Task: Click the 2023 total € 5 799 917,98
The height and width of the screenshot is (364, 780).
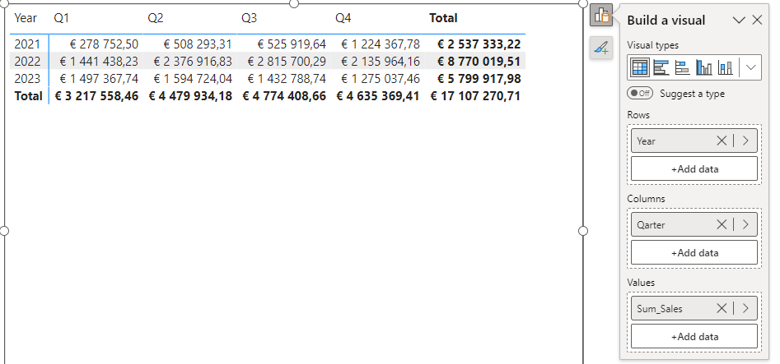Action: 479,78
